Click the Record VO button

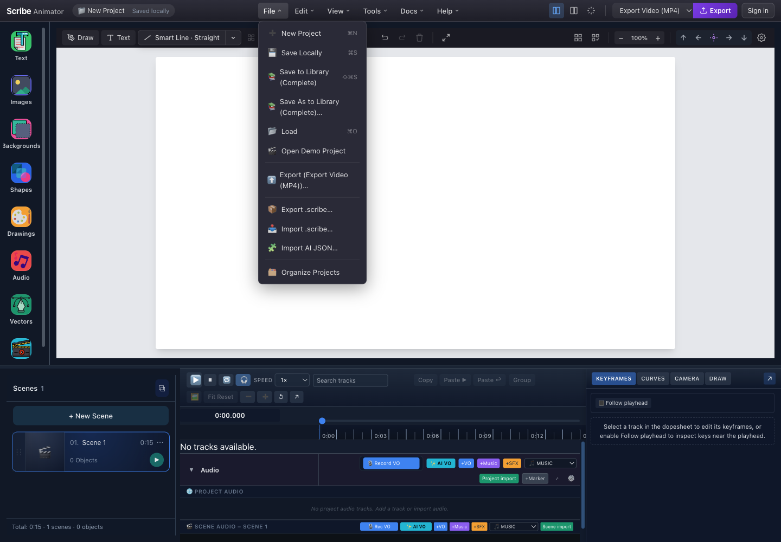click(x=391, y=463)
